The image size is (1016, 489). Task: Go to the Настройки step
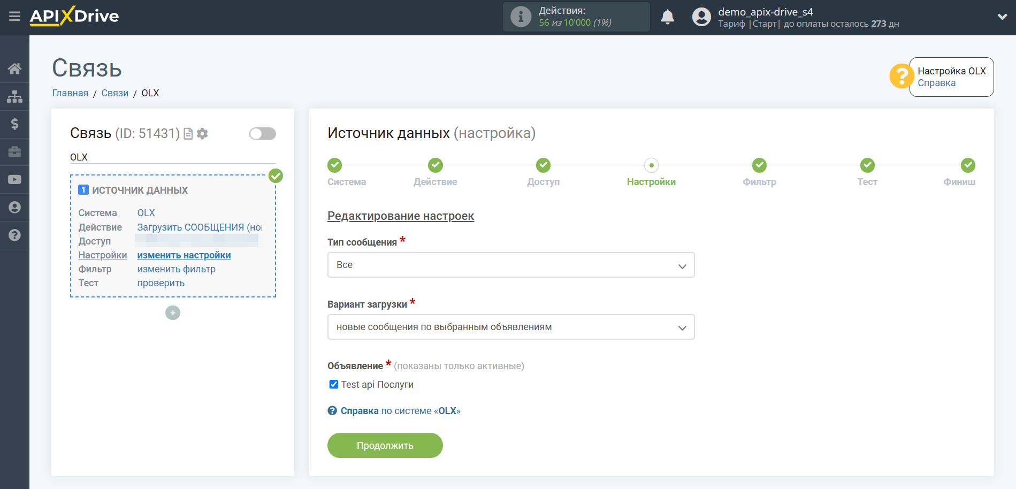click(651, 165)
